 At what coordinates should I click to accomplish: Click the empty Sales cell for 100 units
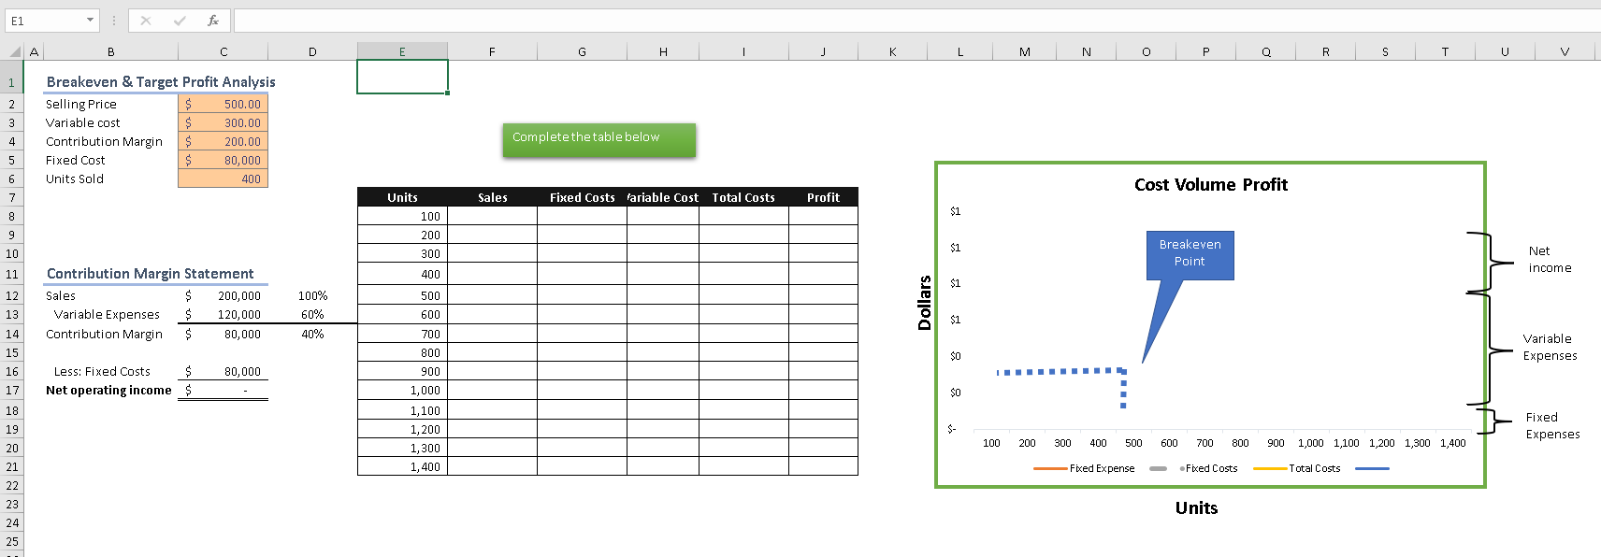tap(492, 216)
